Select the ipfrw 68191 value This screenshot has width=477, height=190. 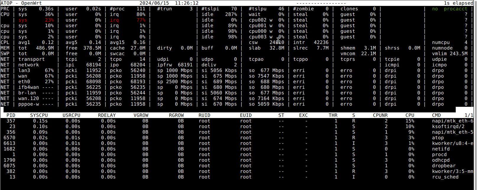coord(175,65)
